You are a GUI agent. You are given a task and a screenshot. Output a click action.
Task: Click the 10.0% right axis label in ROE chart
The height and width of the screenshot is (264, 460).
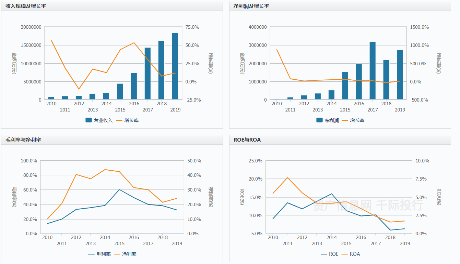click(x=422, y=161)
